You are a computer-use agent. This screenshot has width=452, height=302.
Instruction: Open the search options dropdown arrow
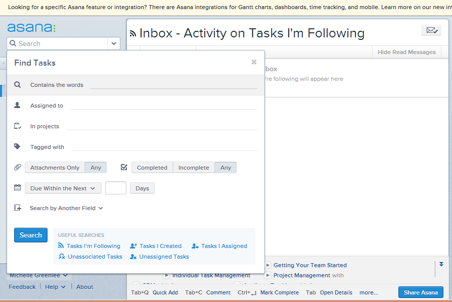[x=114, y=43]
